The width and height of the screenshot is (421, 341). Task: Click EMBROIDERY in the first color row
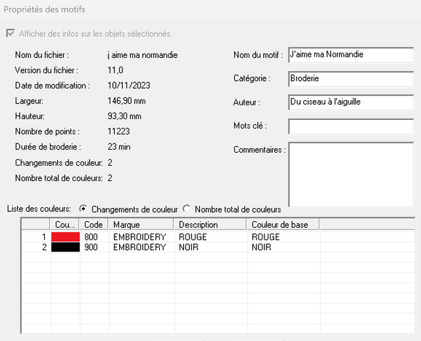click(139, 237)
